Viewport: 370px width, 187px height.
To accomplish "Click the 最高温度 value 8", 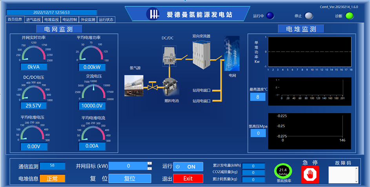I will [258, 97].
